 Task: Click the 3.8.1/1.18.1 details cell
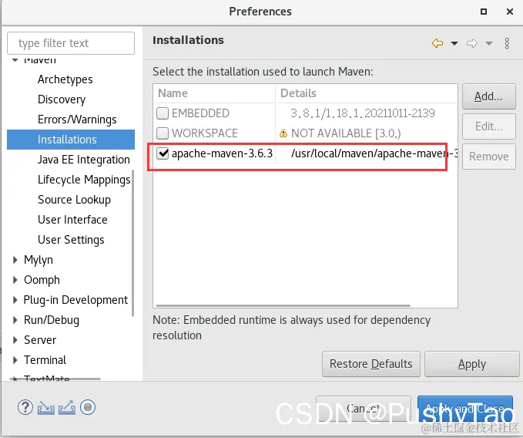tap(363, 113)
